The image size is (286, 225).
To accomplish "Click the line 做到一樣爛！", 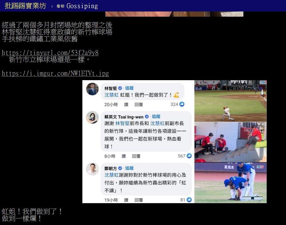I will pyautogui.click(x=22, y=218).
